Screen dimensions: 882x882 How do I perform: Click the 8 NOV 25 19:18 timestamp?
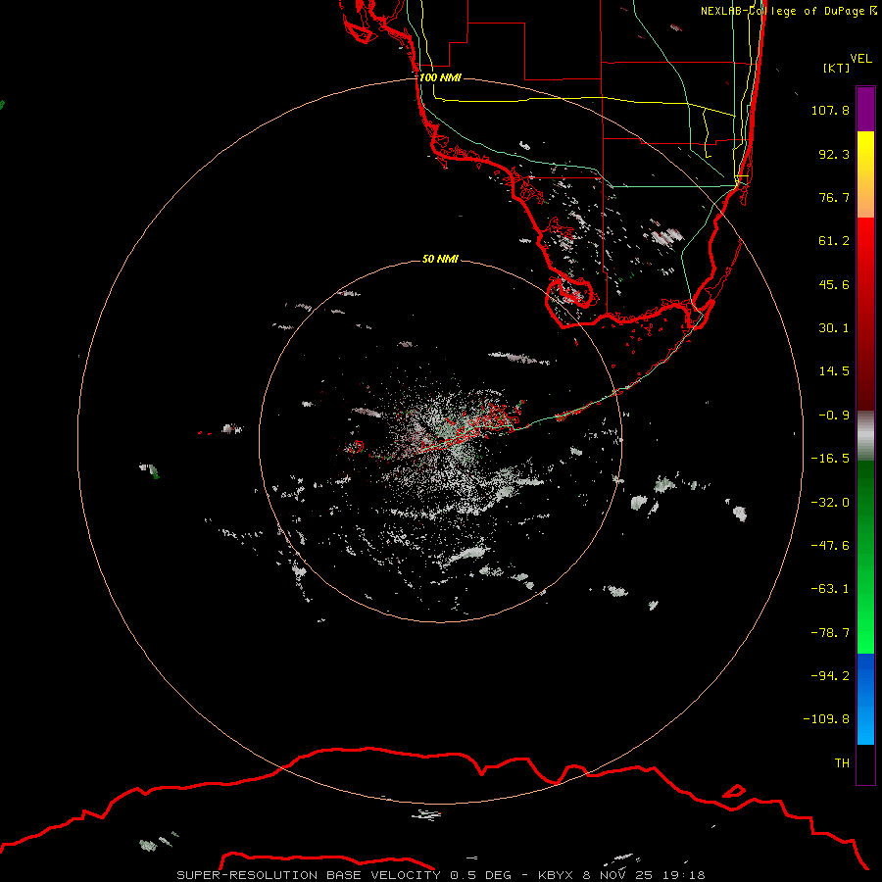[646, 875]
